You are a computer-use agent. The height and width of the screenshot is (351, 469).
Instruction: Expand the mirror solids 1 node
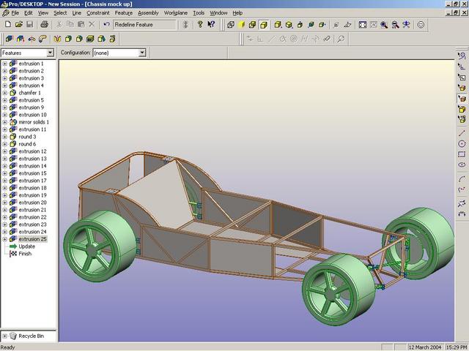pyautogui.click(x=5, y=122)
